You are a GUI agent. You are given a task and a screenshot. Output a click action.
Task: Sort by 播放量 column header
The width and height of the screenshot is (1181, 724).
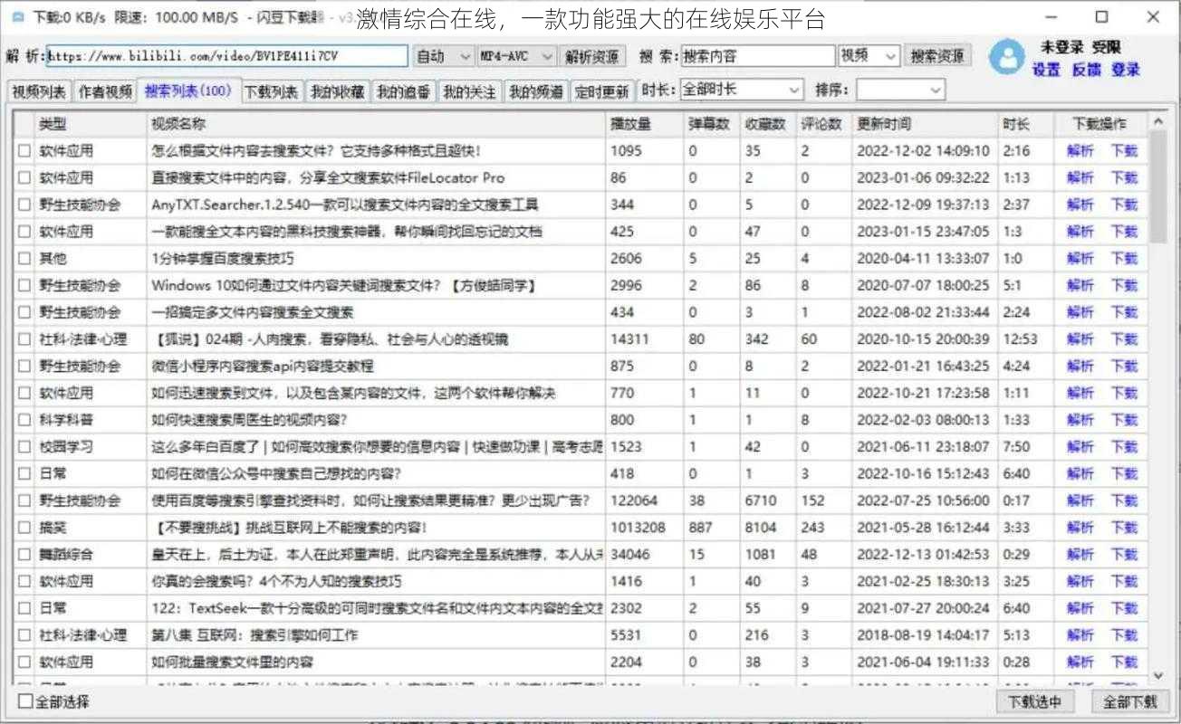coord(644,124)
